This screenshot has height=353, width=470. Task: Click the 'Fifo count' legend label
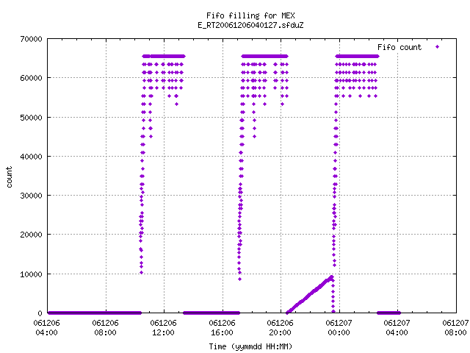pyautogui.click(x=399, y=47)
